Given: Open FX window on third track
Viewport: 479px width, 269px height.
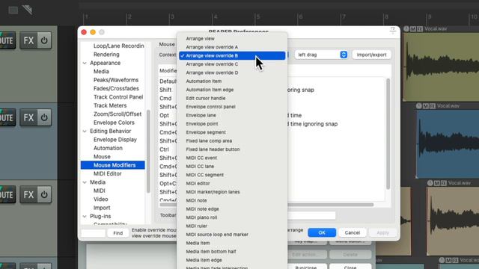Looking at the screenshot, I should pos(28,194).
